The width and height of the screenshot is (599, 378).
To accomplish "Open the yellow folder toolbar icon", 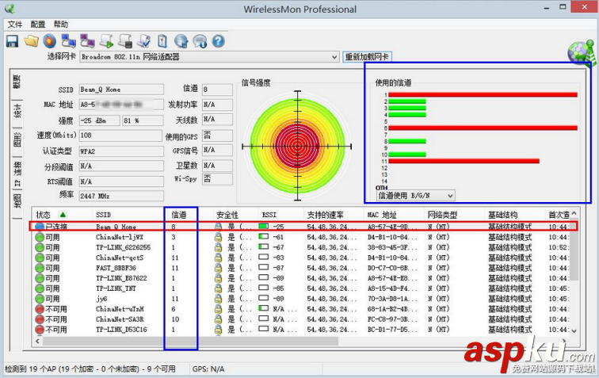I will [x=32, y=41].
